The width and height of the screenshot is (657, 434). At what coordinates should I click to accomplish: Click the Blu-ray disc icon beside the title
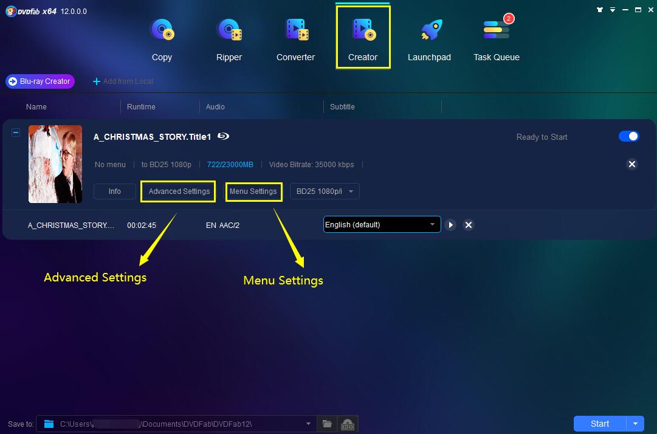(x=223, y=136)
